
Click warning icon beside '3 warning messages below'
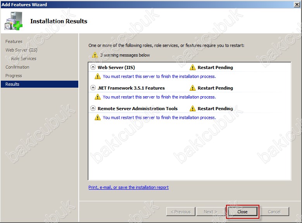pos(95,55)
